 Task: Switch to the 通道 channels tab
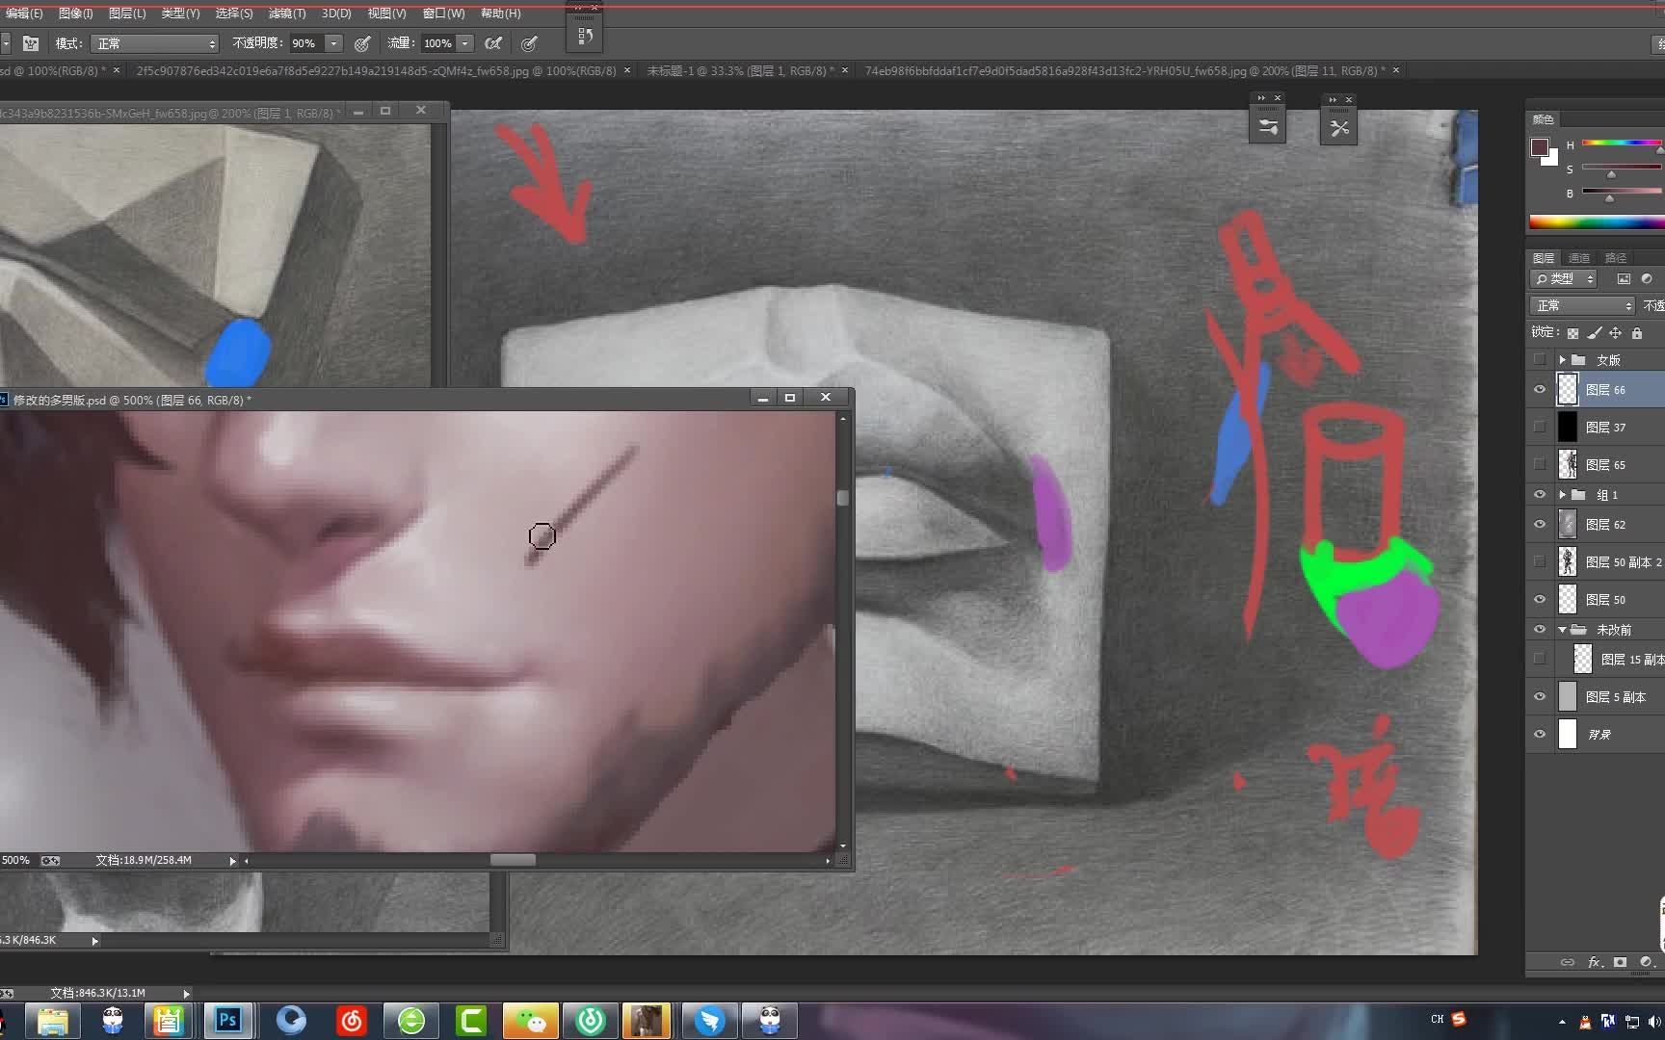click(x=1578, y=258)
